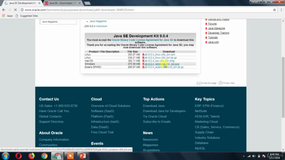Open a new tab with the new-tab button
This screenshot has height=160, width=285.
[87, 3]
